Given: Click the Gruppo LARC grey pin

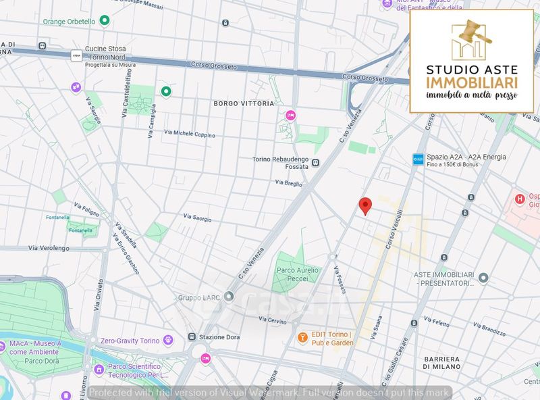Looking at the screenshot, I should coord(228,296).
